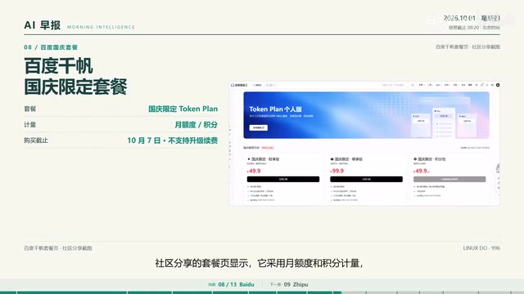The width and height of the screenshot is (524, 294).
Task: Select the 国庆限定 · 积分包 card title
Action: tap(431, 159)
